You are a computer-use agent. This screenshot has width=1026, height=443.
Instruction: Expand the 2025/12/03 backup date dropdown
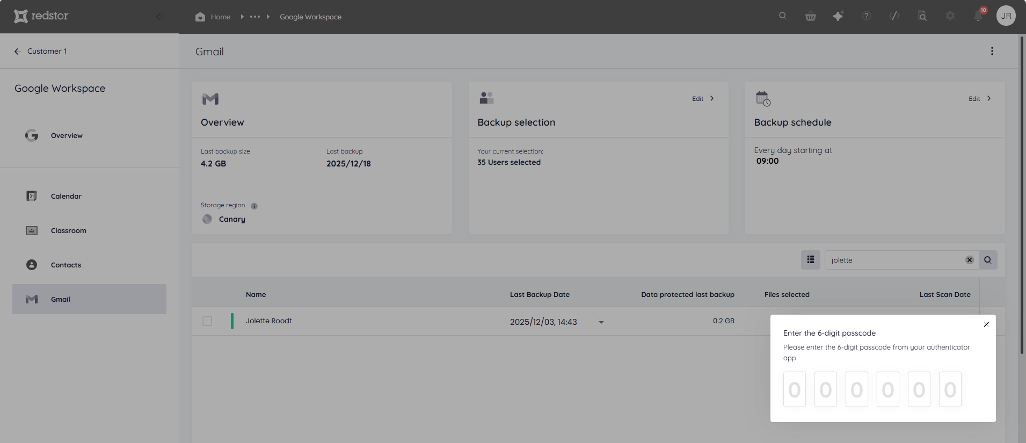[601, 322]
